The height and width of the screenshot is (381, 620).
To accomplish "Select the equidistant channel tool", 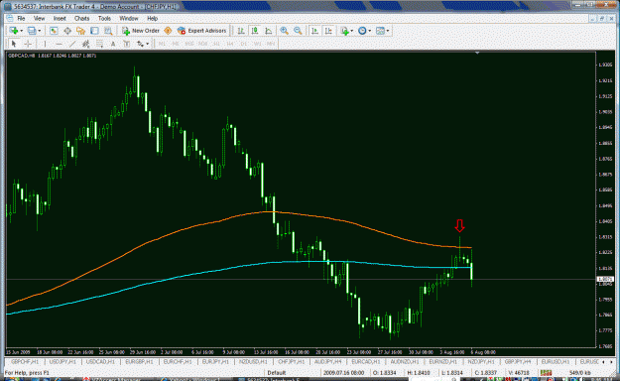I will click(85, 44).
